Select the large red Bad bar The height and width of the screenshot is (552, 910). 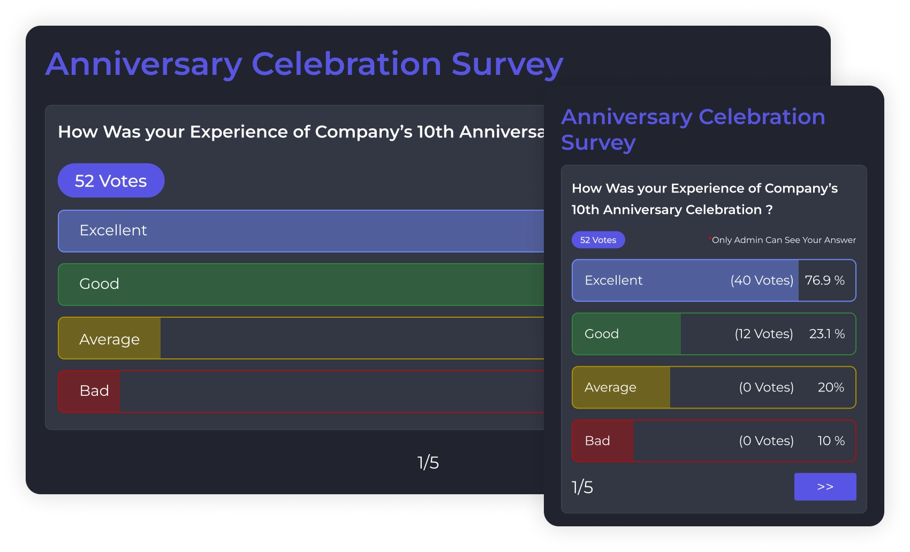point(300,391)
